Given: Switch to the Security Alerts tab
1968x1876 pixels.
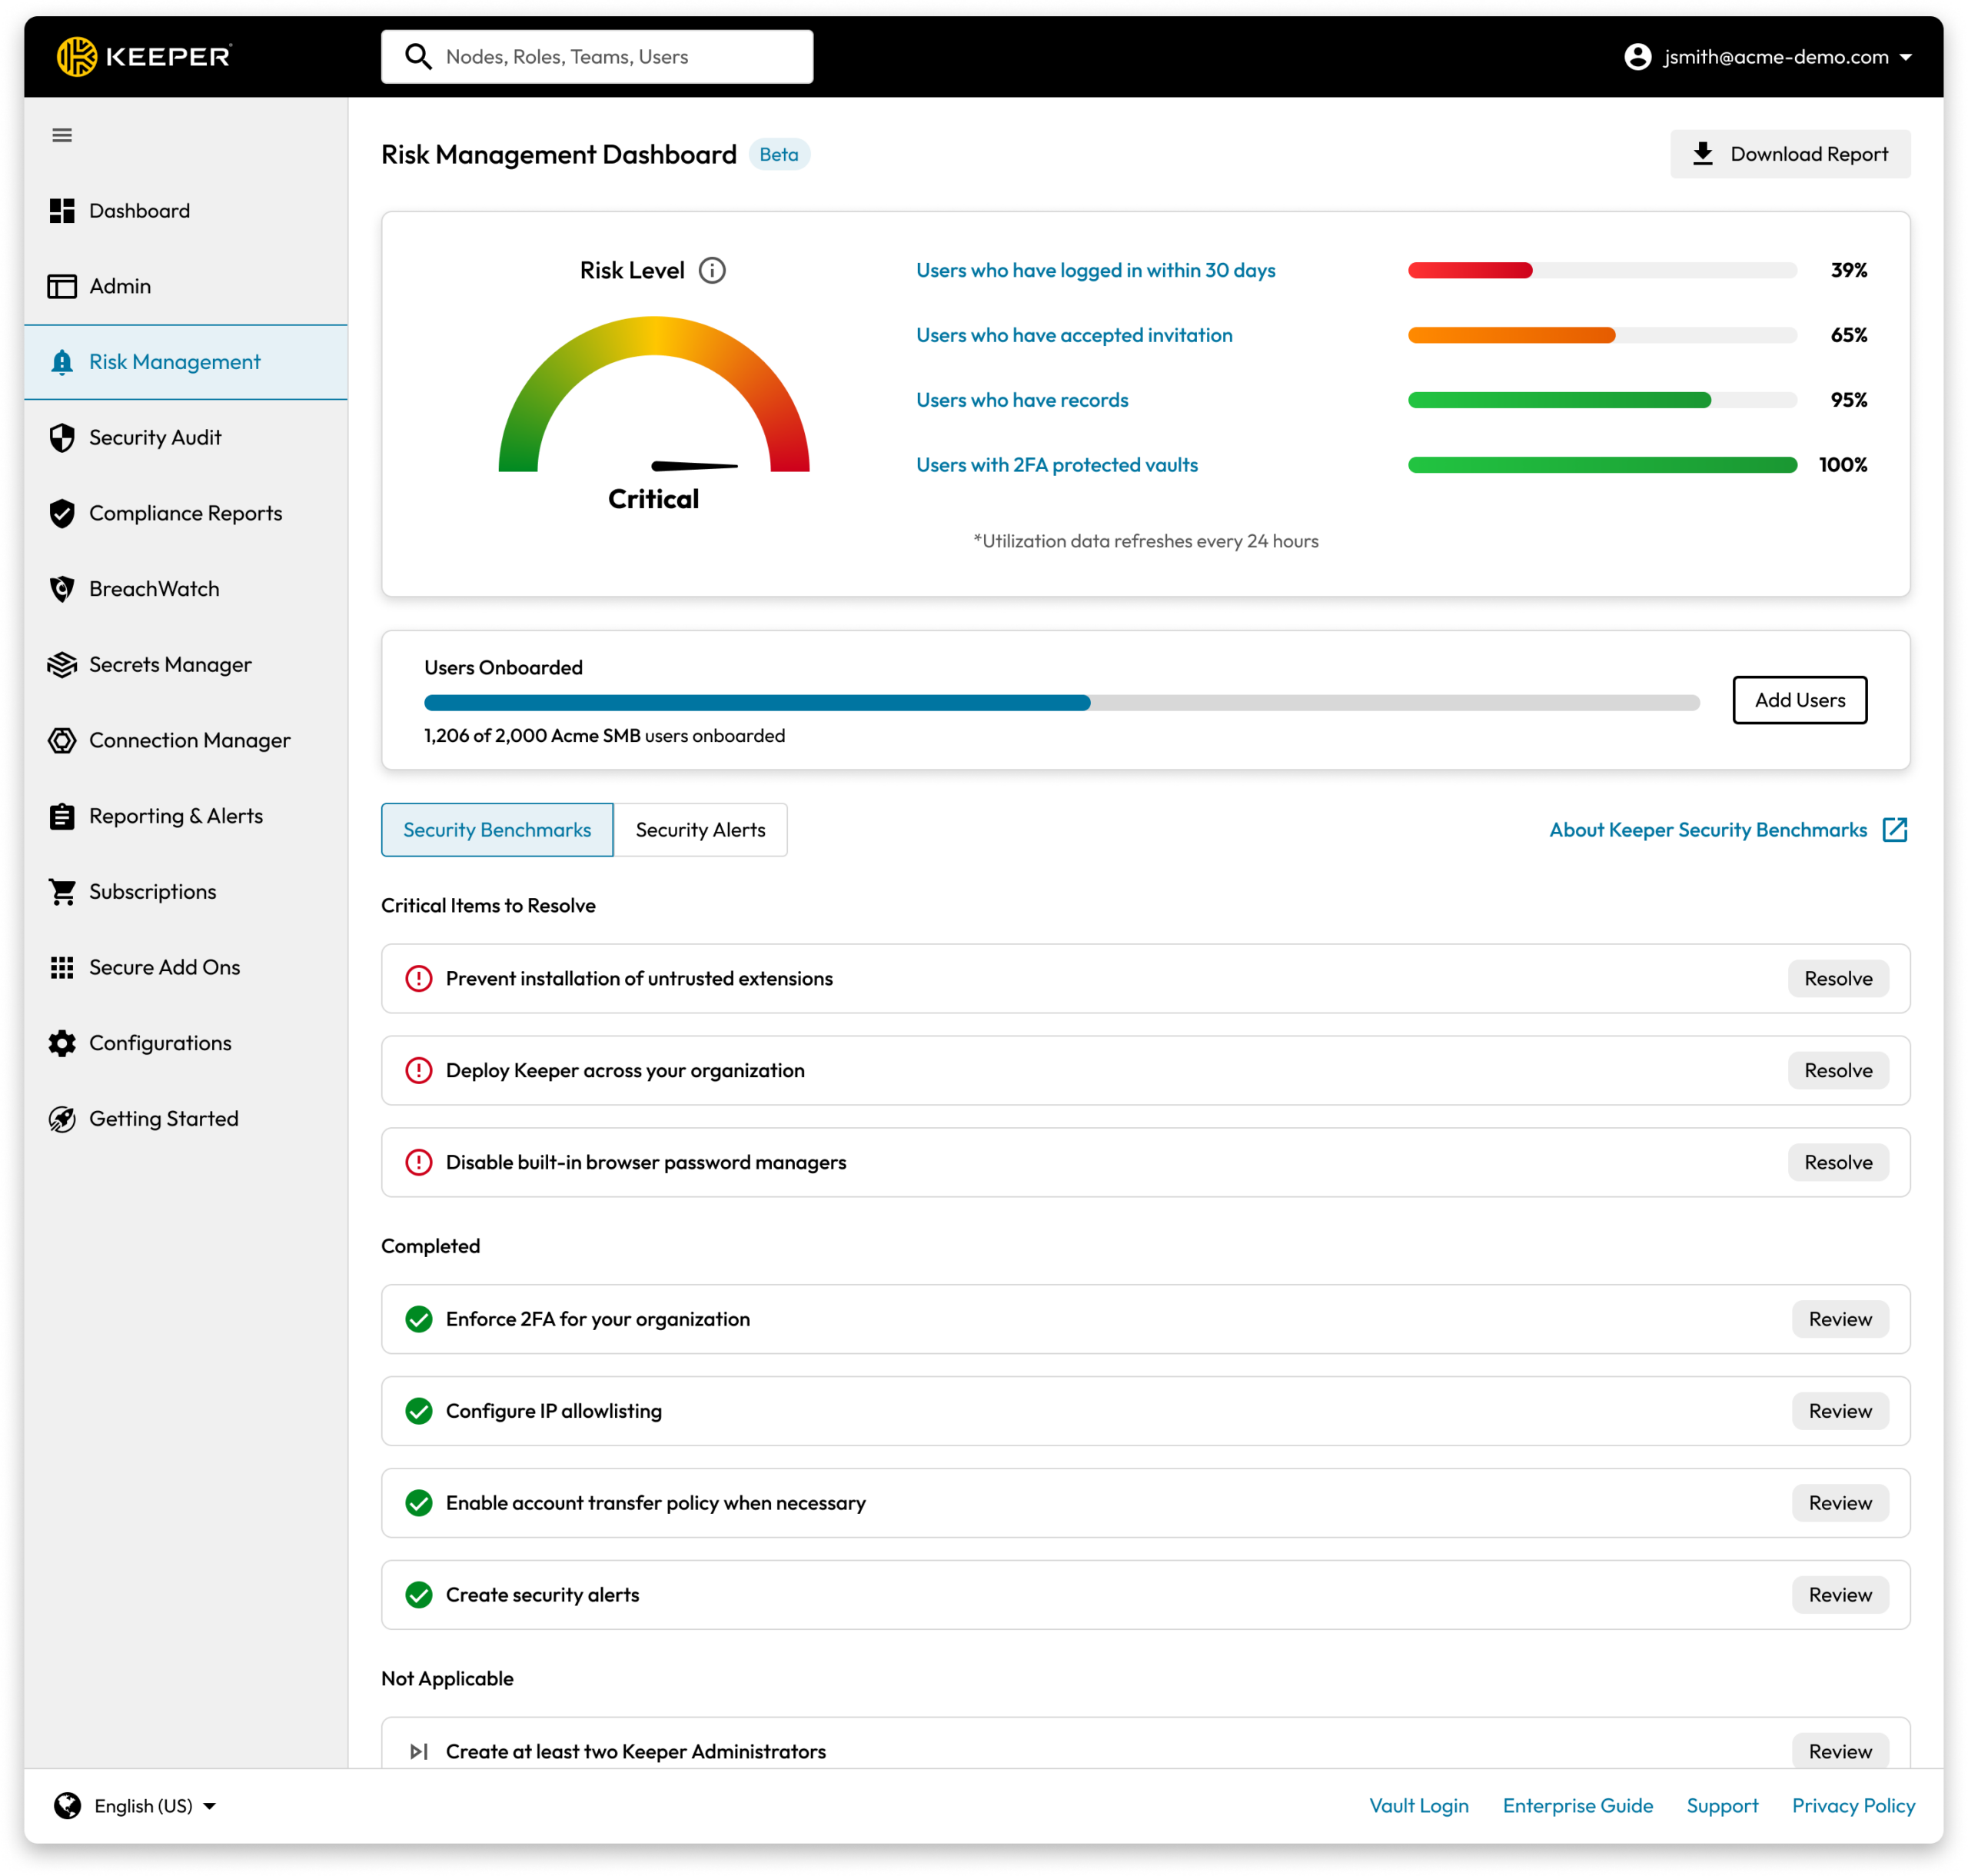Looking at the screenshot, I should [x=700, y=829].
